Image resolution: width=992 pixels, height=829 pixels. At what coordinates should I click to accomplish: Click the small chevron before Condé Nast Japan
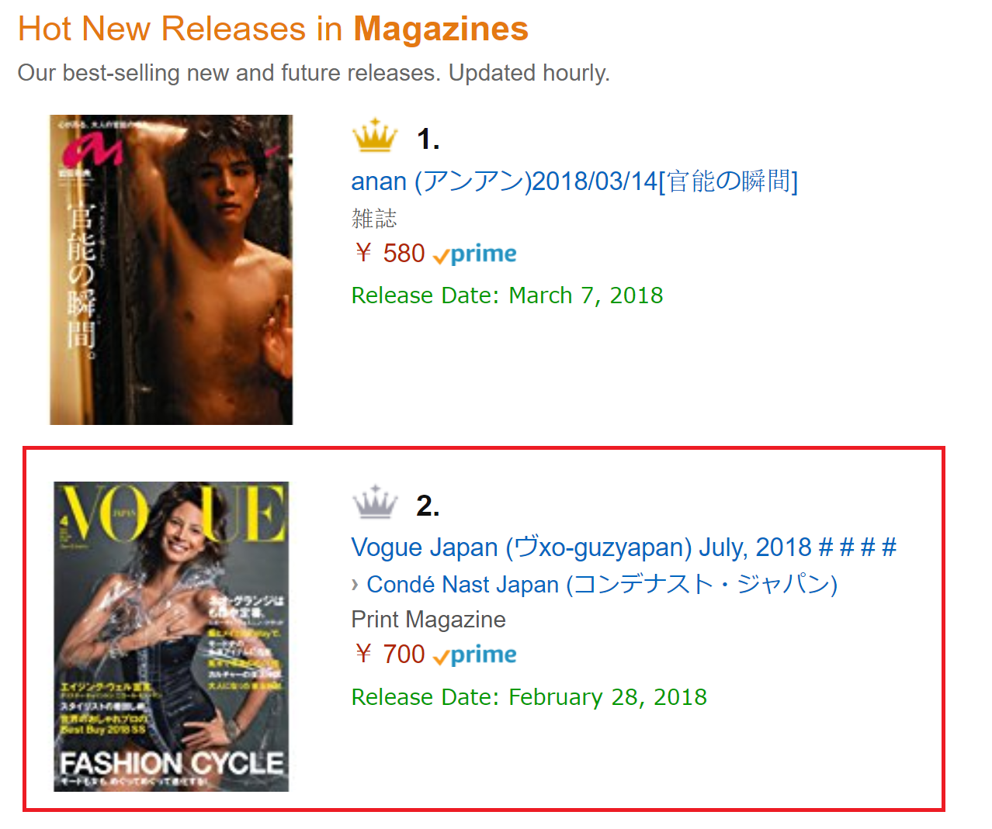pyautogui.click(x=356, y=584)
